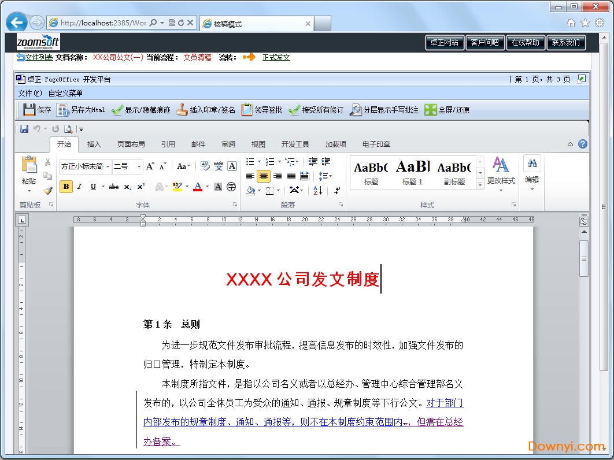
Task: Click 另存为Html toolbar icon
Action: coord(62,110)
